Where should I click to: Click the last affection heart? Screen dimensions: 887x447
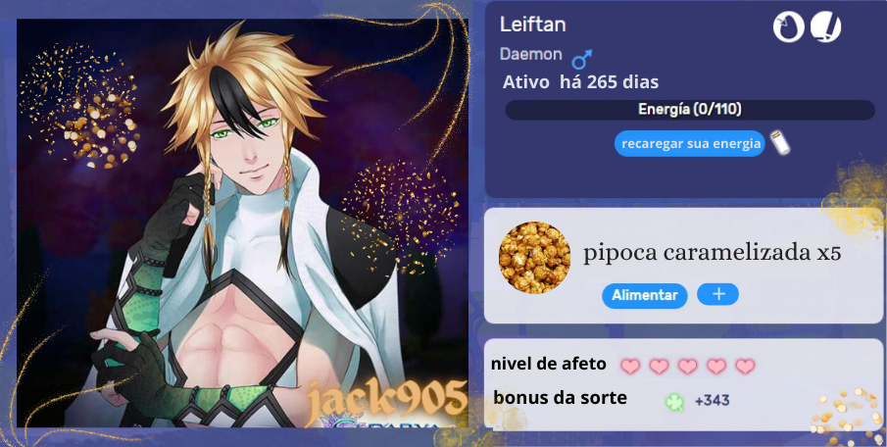[745, 367]
